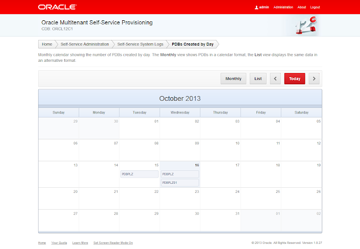This screenshot has height=249, width=360.
Task: Switch to the Monthly view
Action: click(233, 79)
